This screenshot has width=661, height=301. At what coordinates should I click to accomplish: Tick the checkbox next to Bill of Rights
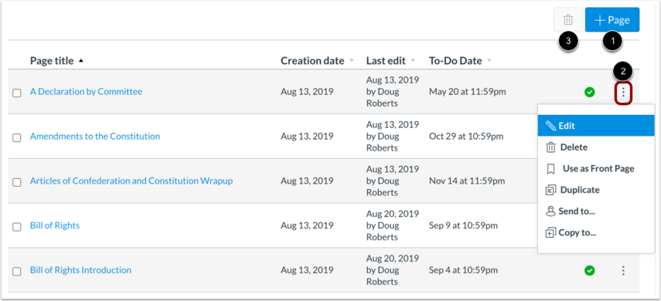[x=17, y=228]
